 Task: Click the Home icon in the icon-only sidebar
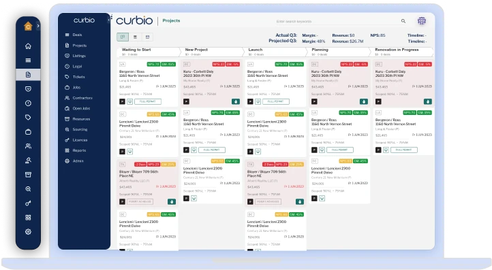pyautogui.click(x=28, y=46)
